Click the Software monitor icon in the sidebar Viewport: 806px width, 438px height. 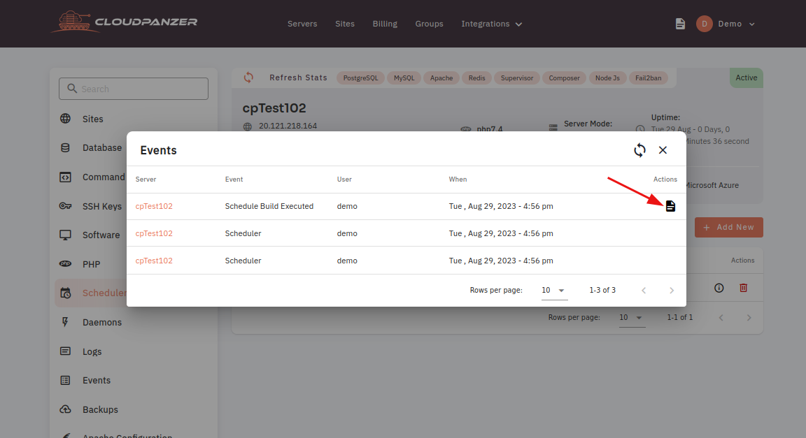(x=65, y=235)
